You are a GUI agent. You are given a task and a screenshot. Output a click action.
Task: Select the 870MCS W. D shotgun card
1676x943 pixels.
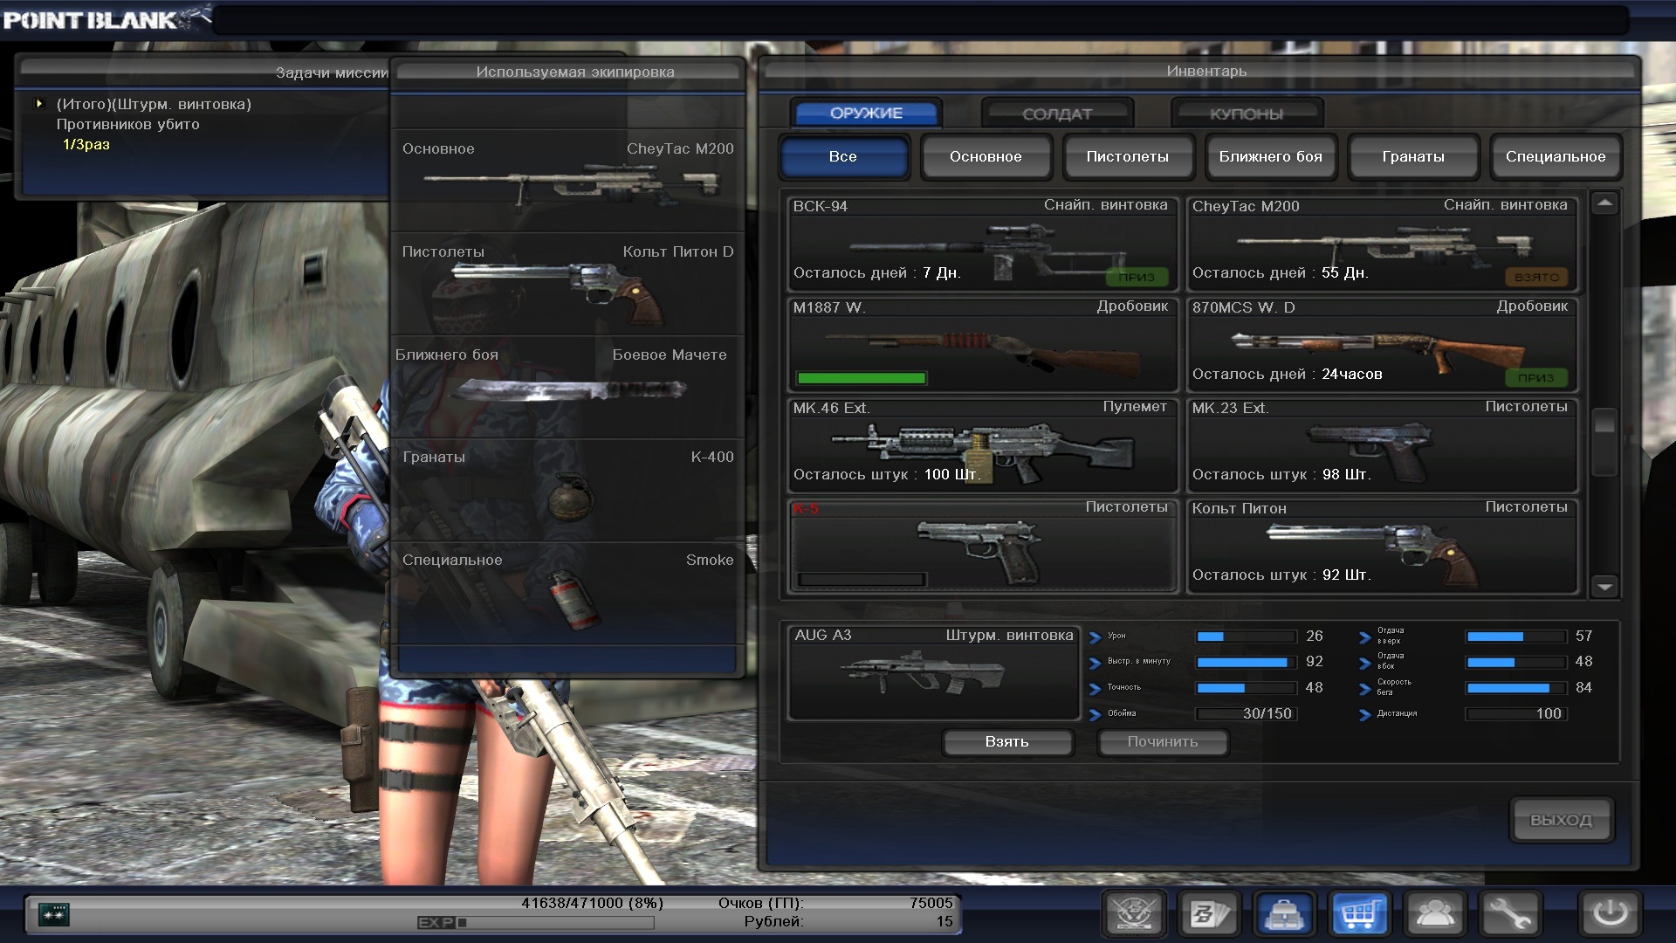(1382, 345)
